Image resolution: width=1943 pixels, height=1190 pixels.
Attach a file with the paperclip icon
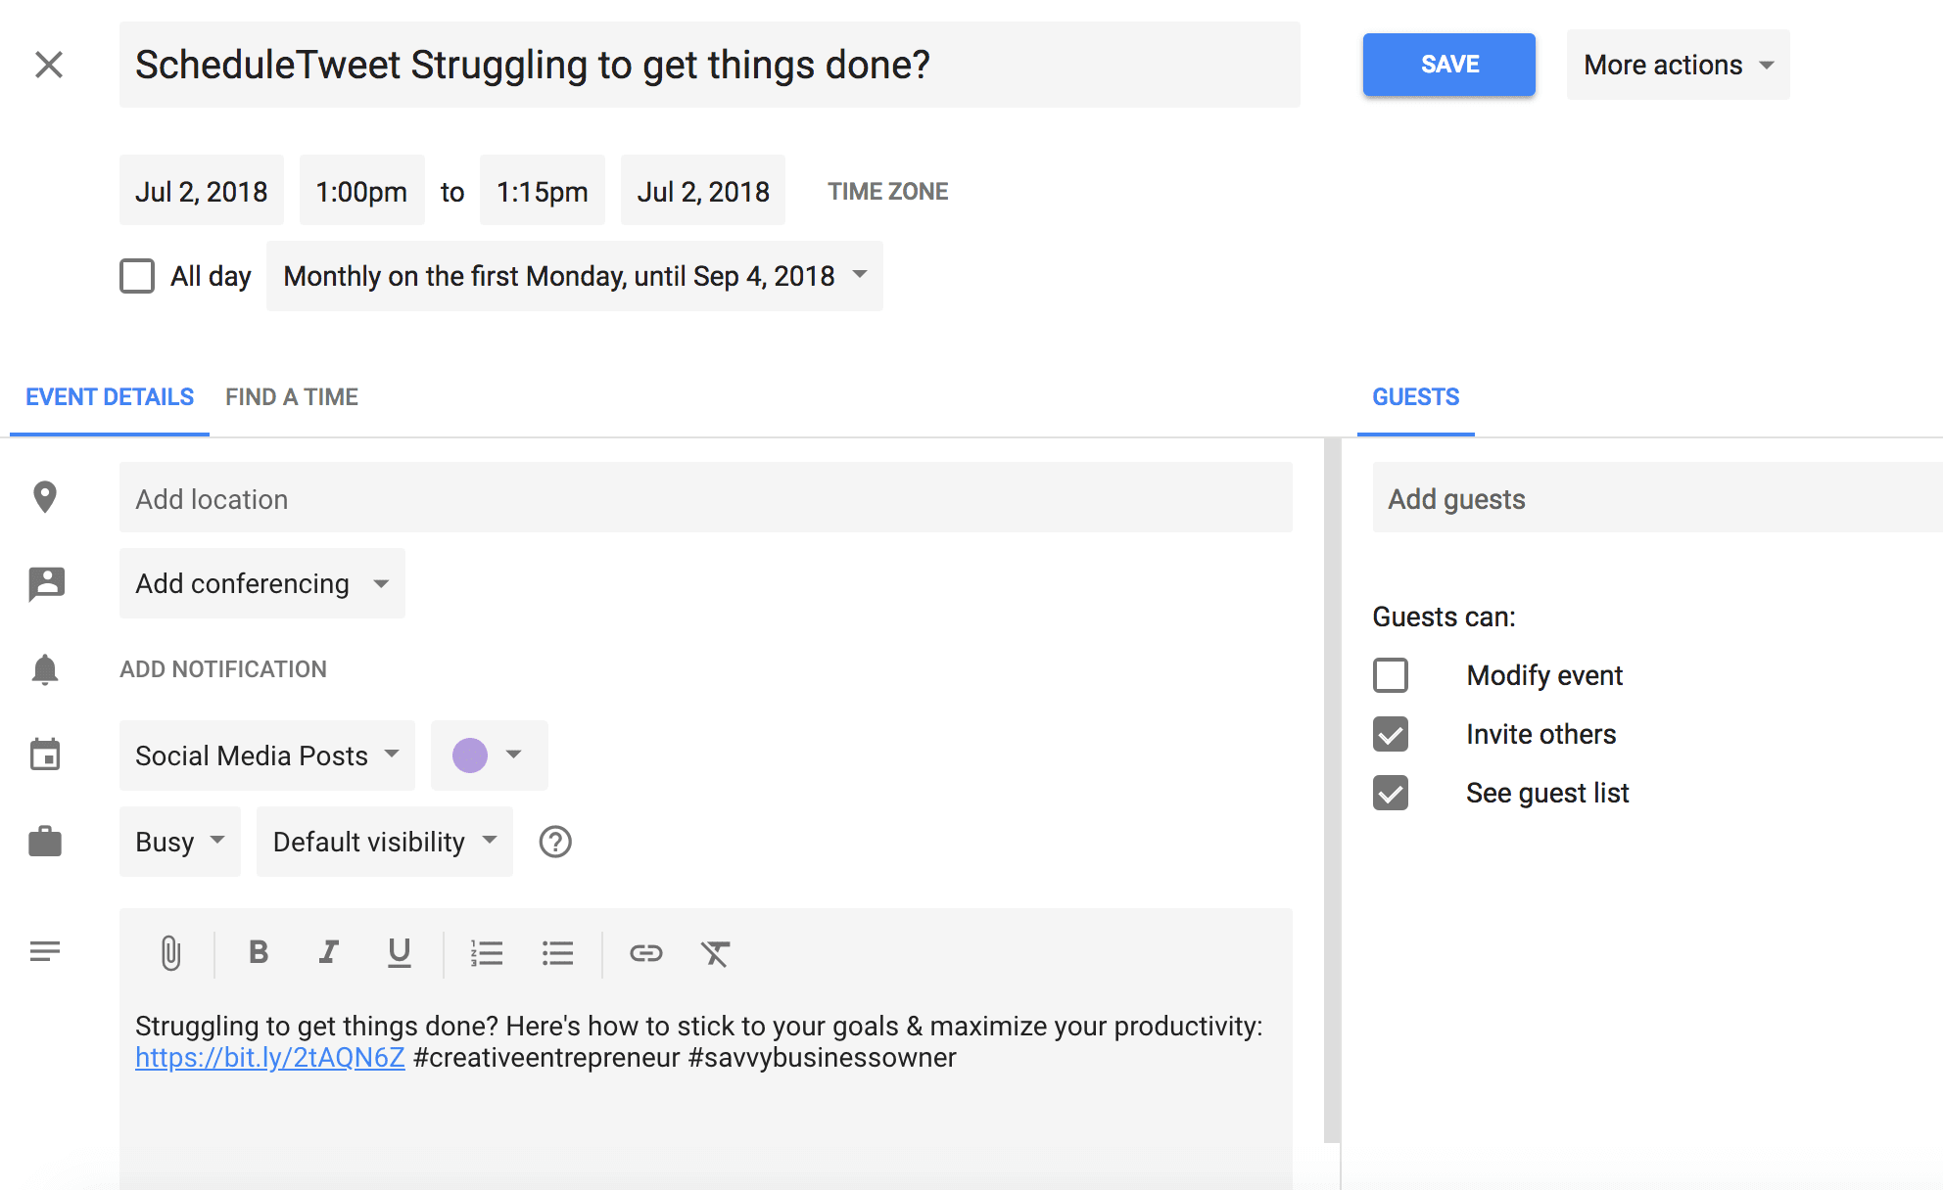[x=170, y=953]
